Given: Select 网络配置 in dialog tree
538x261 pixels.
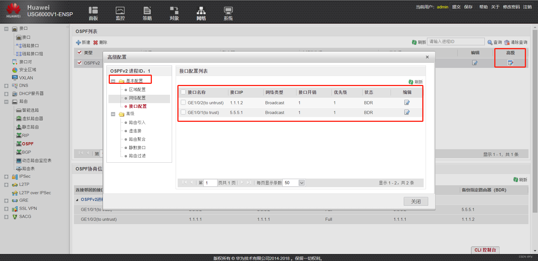Looking at the screenshot, I should 137,98.
